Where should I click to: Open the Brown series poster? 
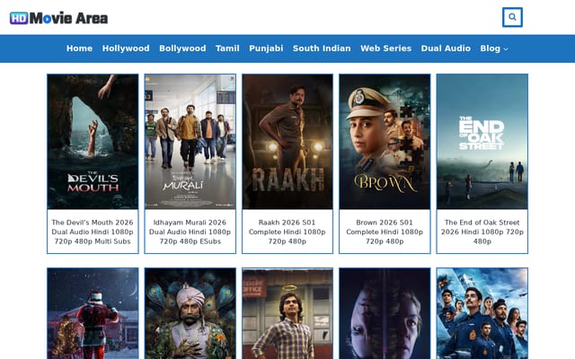pyautogui.click(x=385, y=142)
